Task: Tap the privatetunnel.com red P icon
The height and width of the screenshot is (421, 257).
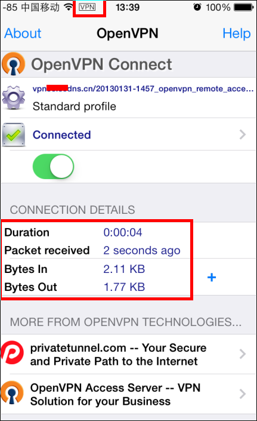Action: click(13, 354)
